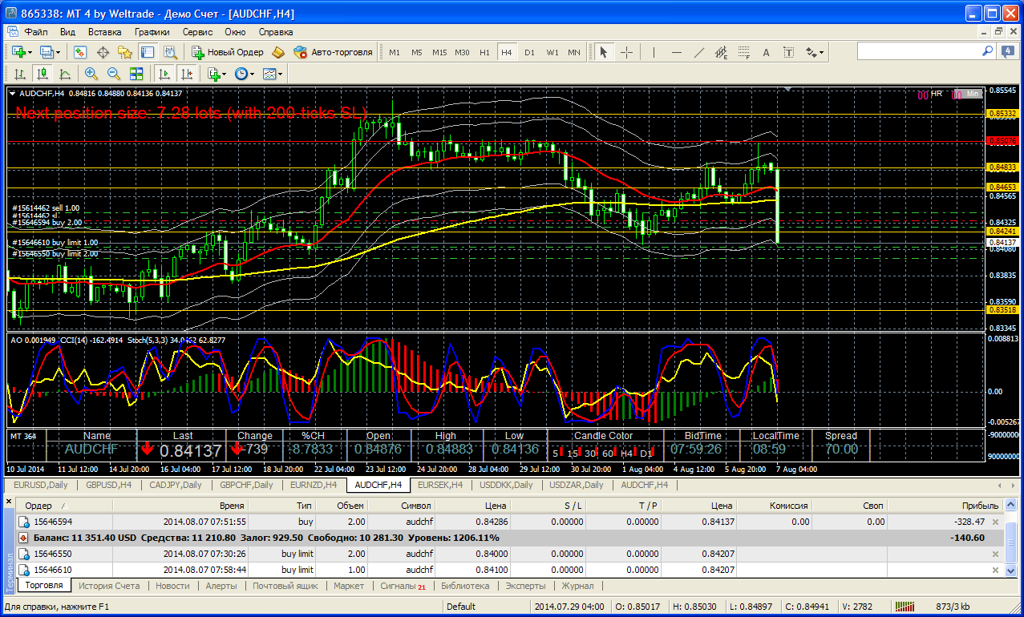Click the Новый Ордер button
This screenshot has height=617, width=1024.
pyautogui.click(x=227, y=52)
